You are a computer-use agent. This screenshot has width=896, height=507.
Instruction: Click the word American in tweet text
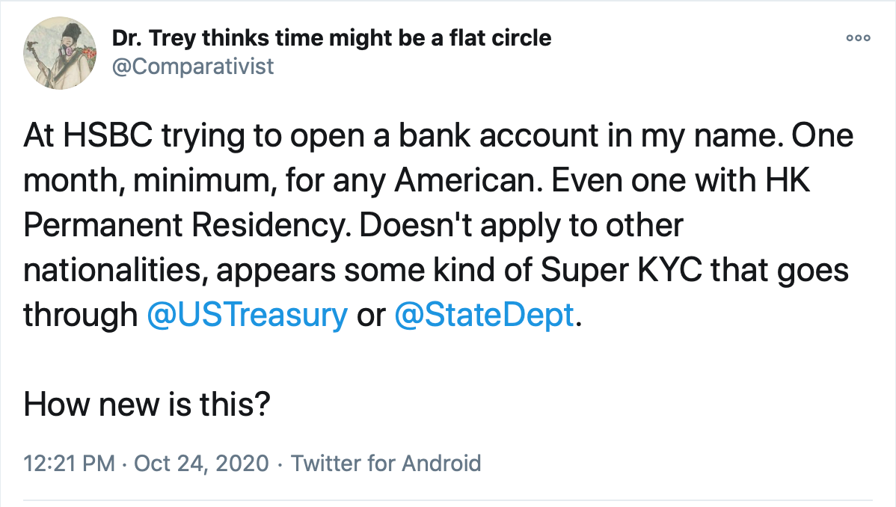pos(467,181)
